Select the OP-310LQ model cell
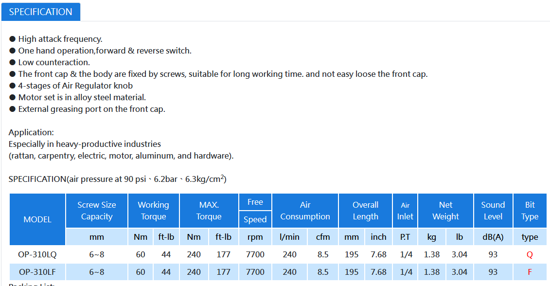 37,254
